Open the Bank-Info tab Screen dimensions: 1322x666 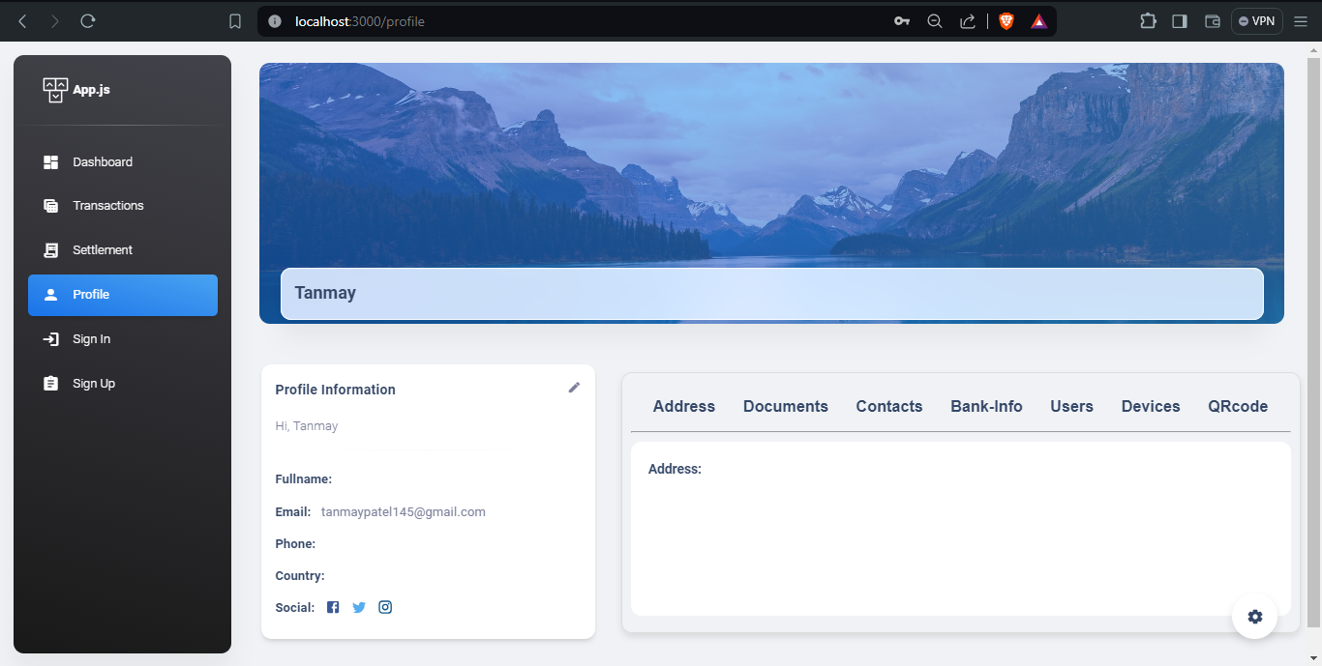pos(986,406)
